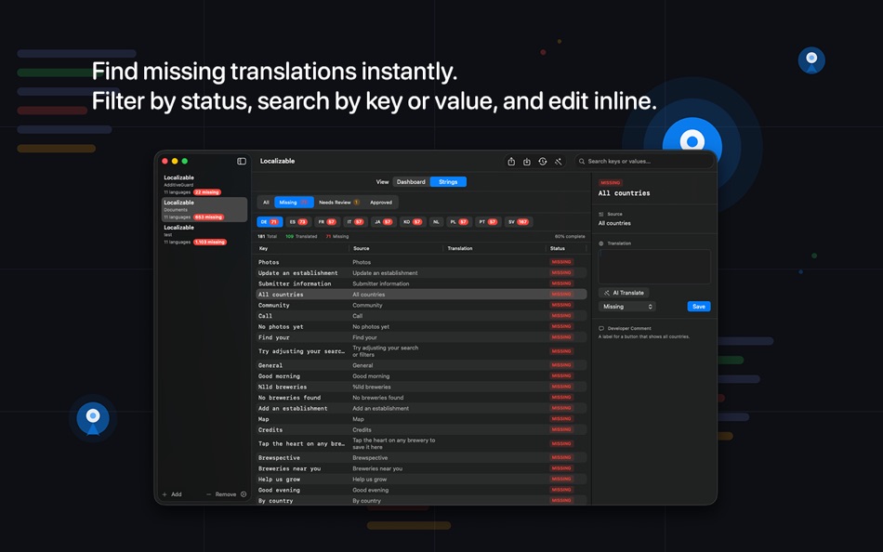The height and width of the screenshot is (552, 883).
Task: Select the Update an establishment row
Action: pyautogui.click(x=421, y=272)
